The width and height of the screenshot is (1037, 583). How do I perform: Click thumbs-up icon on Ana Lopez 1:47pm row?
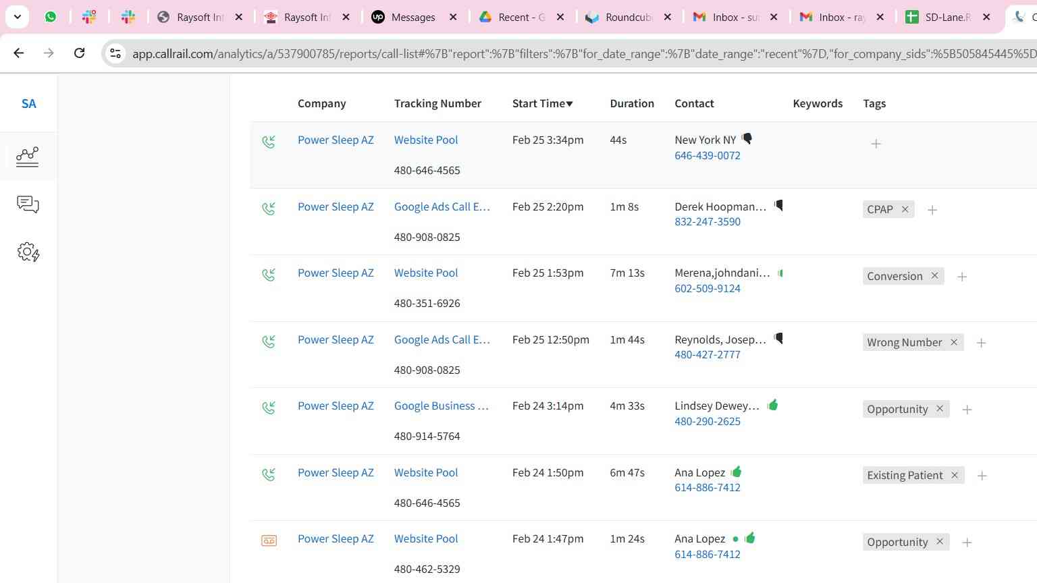pos(749,538)
